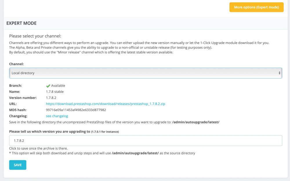
Task: Click the MD5 hash value 99716e09a11453af4982e6333d877982
Action: pos(76,110)
